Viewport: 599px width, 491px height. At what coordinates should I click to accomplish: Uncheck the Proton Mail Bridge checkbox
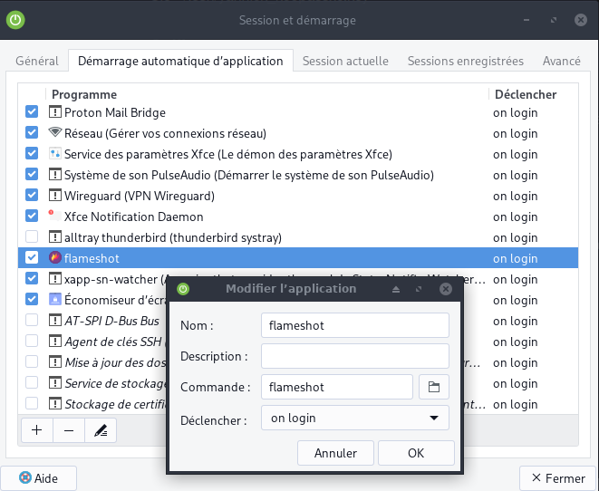click(32, 112)
